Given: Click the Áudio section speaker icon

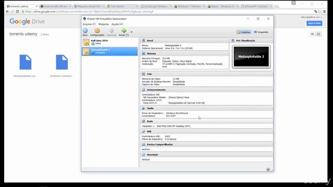Looking at the screenshot, I should [x=144, y=108].
